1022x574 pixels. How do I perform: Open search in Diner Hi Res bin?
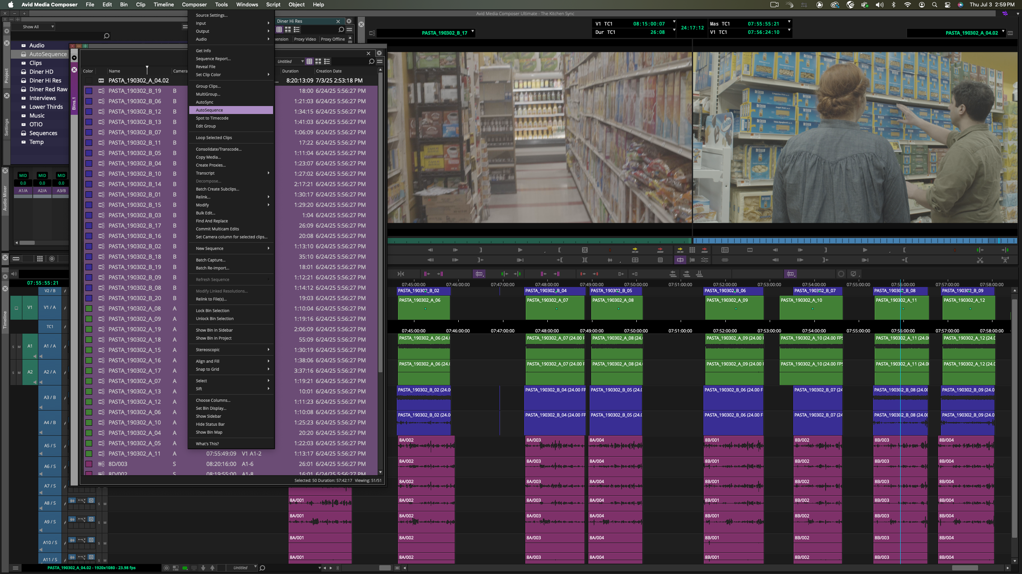(341, 29)
